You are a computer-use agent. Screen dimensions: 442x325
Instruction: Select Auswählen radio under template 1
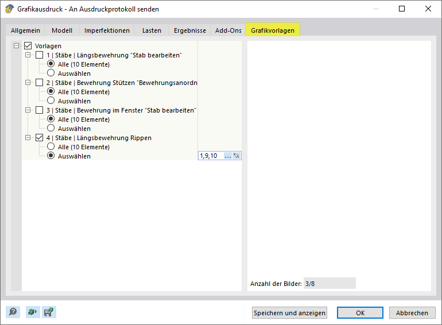click(x=51, y=73)
